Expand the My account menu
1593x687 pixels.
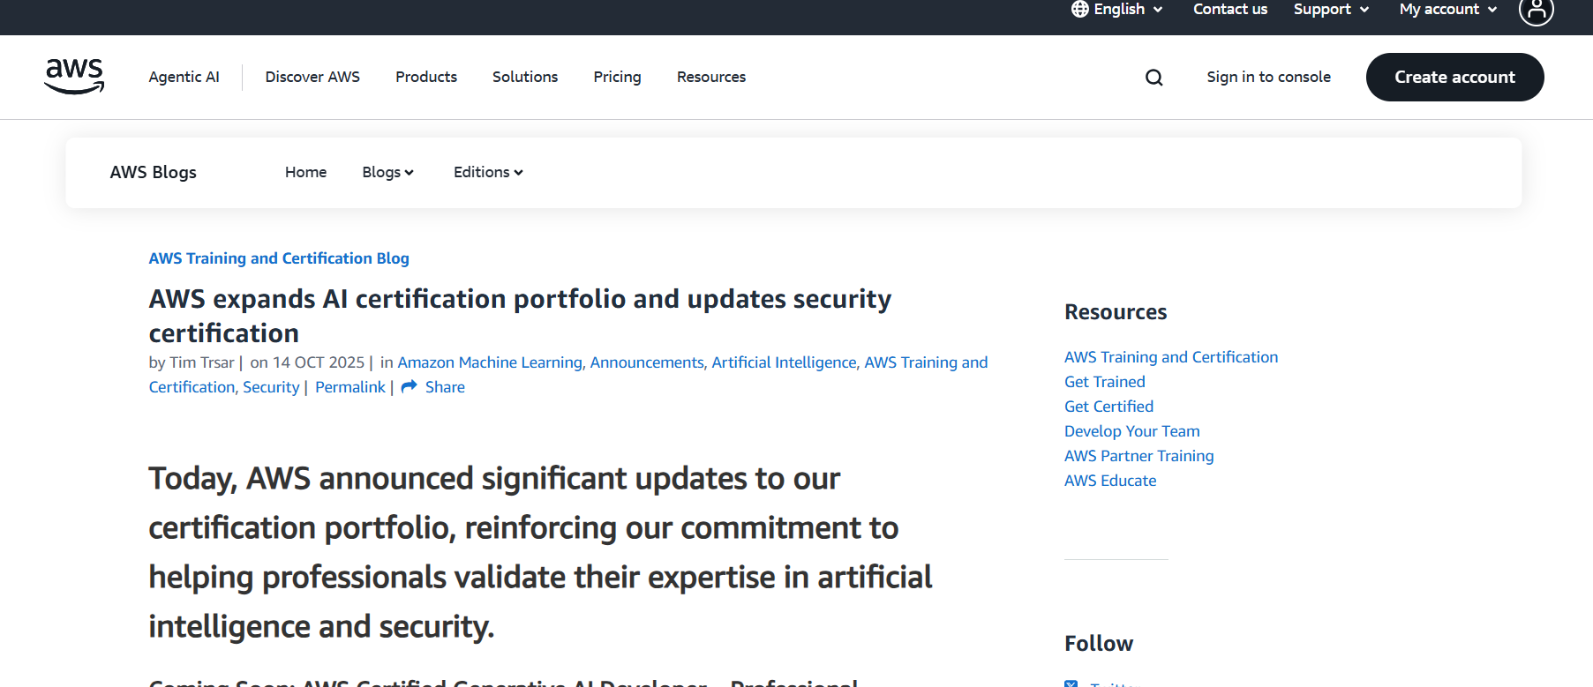tap(1447, 9)
